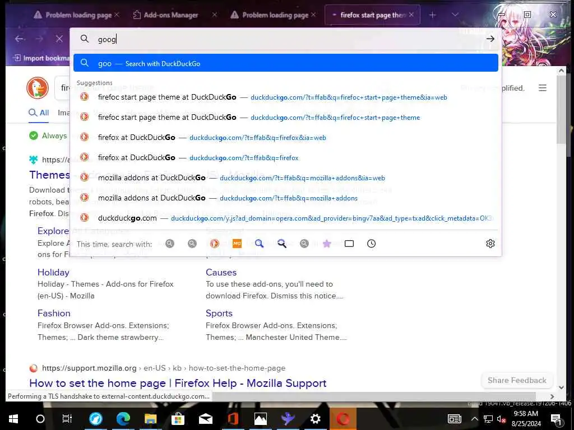The width and height of the screenshot is (574, 430).
Task: Pick the duckduckgo.com suggestion row
Action: (x=285, y=218)
